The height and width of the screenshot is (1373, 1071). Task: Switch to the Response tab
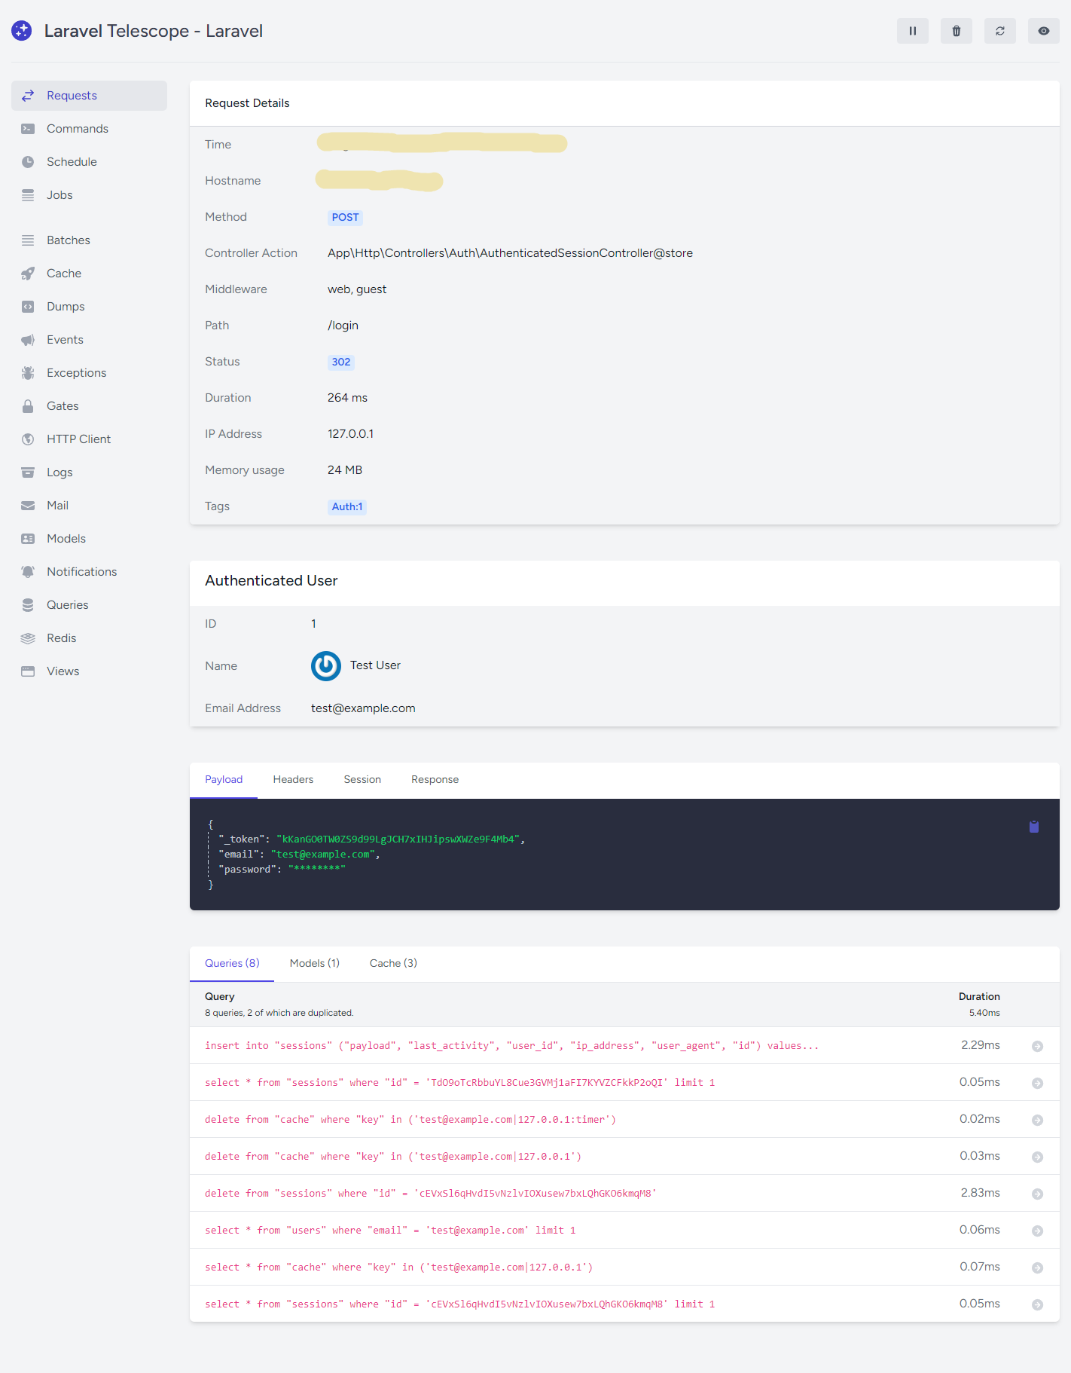[x=435, y=780]
